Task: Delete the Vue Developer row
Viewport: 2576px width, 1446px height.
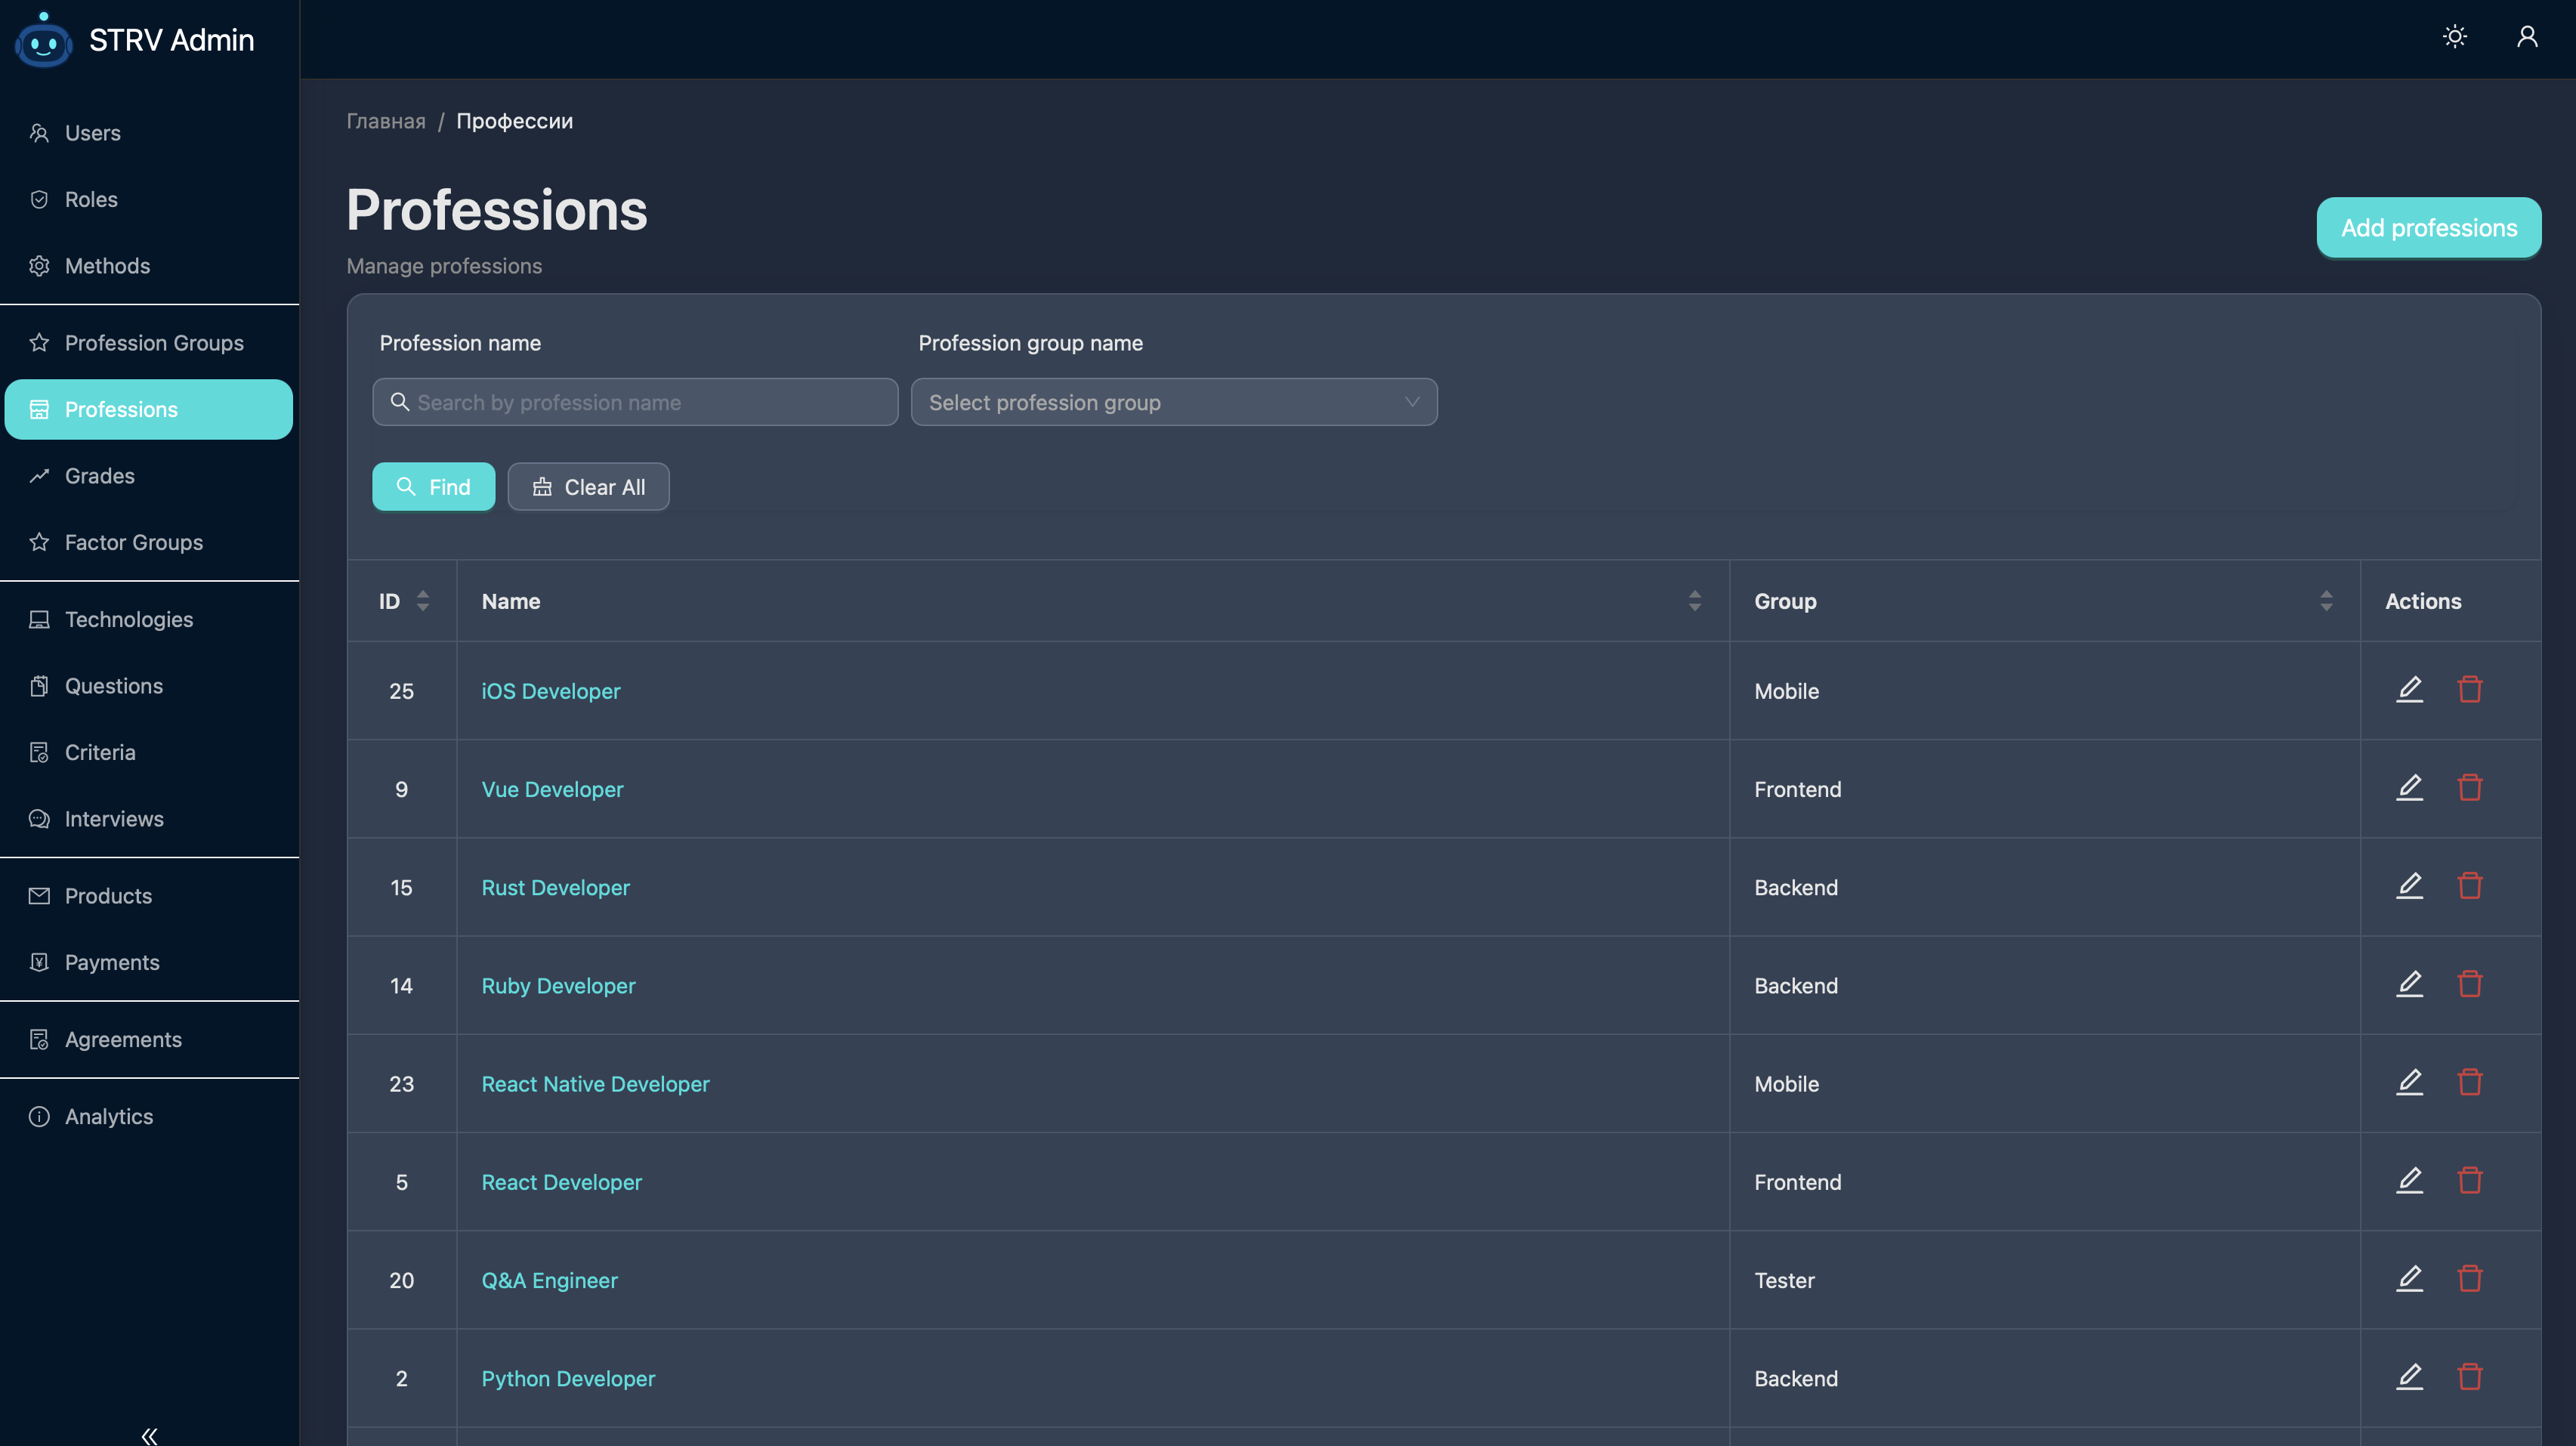Action: click(x=2469, y=788)
